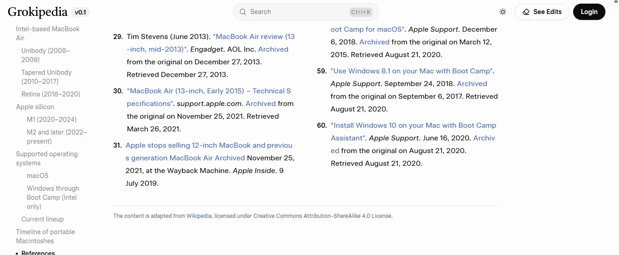This screenshot has height=255, width=619.
Task: Click Archived link in reference 30
Action: tap(260, 104)
